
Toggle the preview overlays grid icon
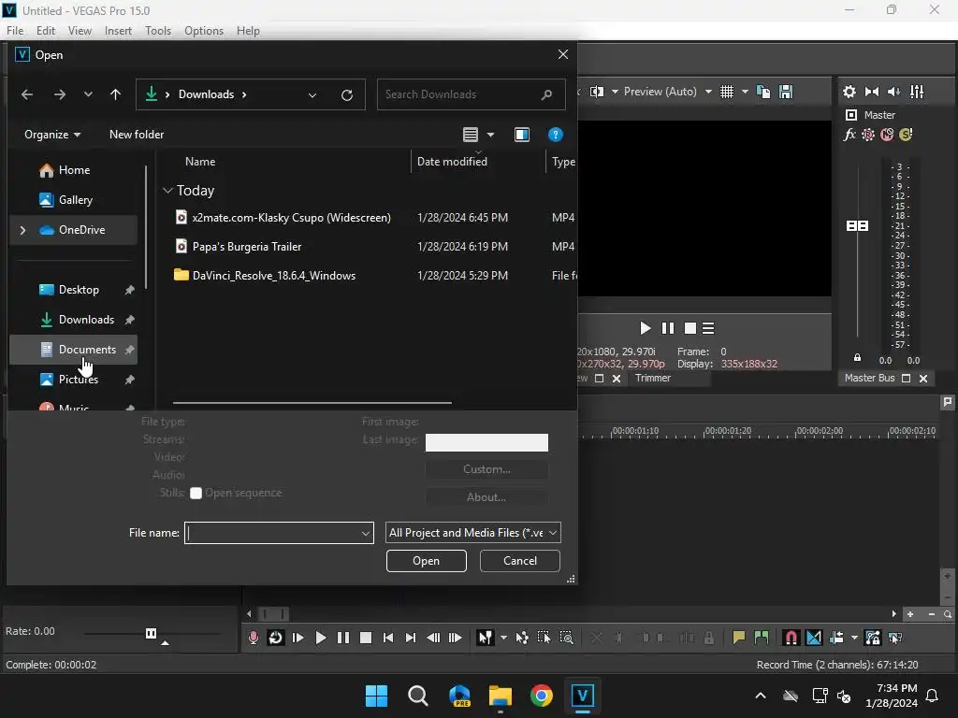pos(726,92)
